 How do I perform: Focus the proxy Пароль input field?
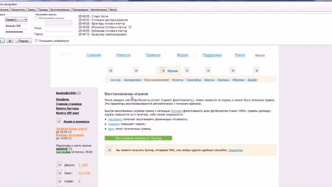click(59, 34)
